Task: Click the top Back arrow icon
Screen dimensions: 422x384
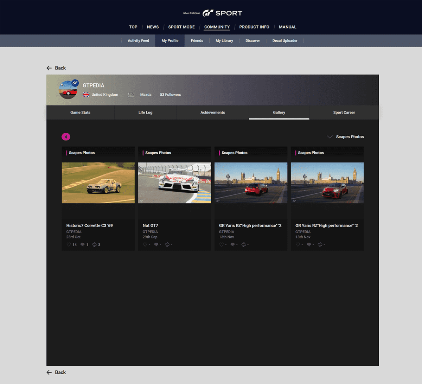Action: click(49, 68)
